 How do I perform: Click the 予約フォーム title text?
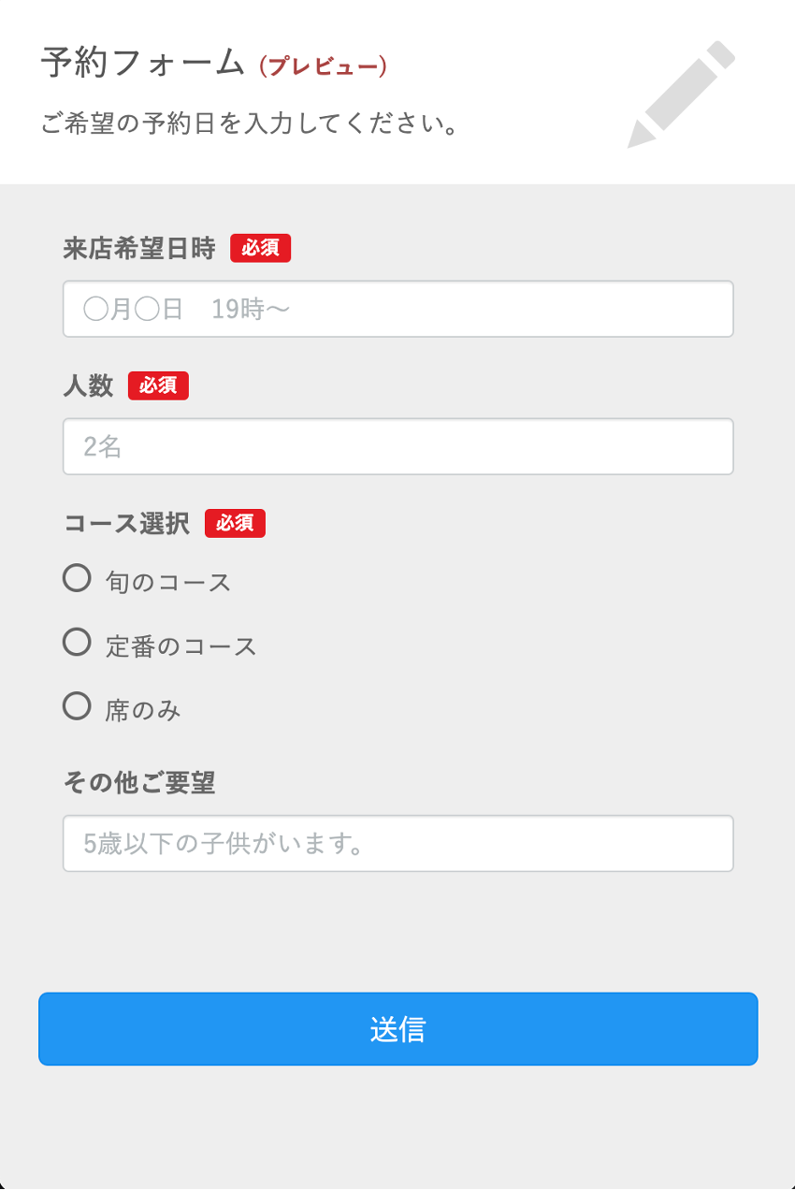[143, 64]
